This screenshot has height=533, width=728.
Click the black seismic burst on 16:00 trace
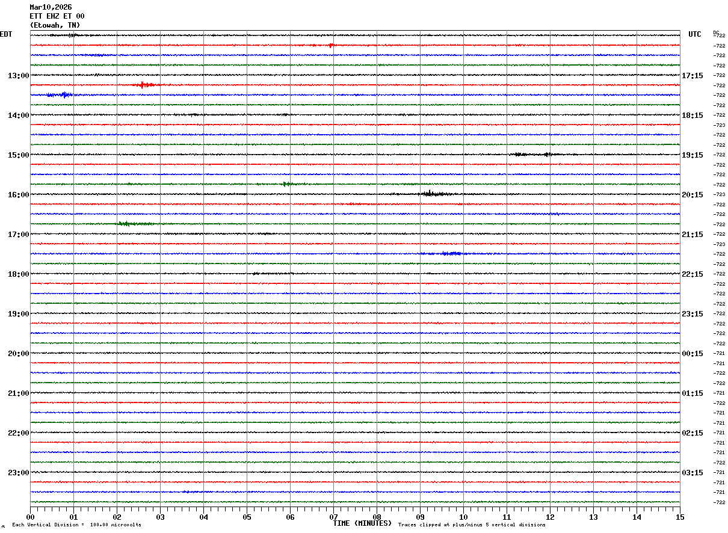(436, 194)
